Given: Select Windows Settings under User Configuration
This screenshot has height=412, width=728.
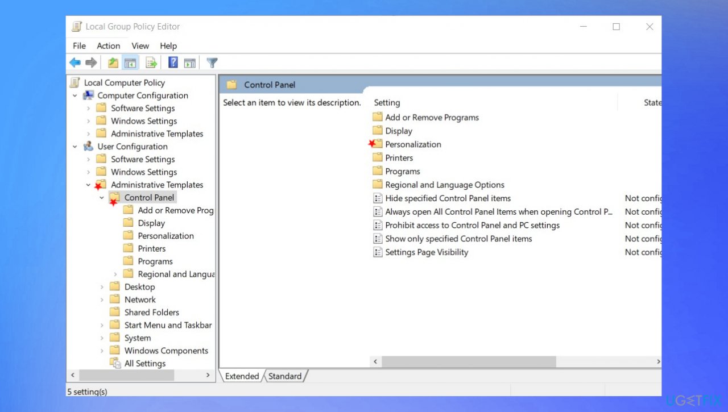Looking at the screenshot, I should click(144, 172).
